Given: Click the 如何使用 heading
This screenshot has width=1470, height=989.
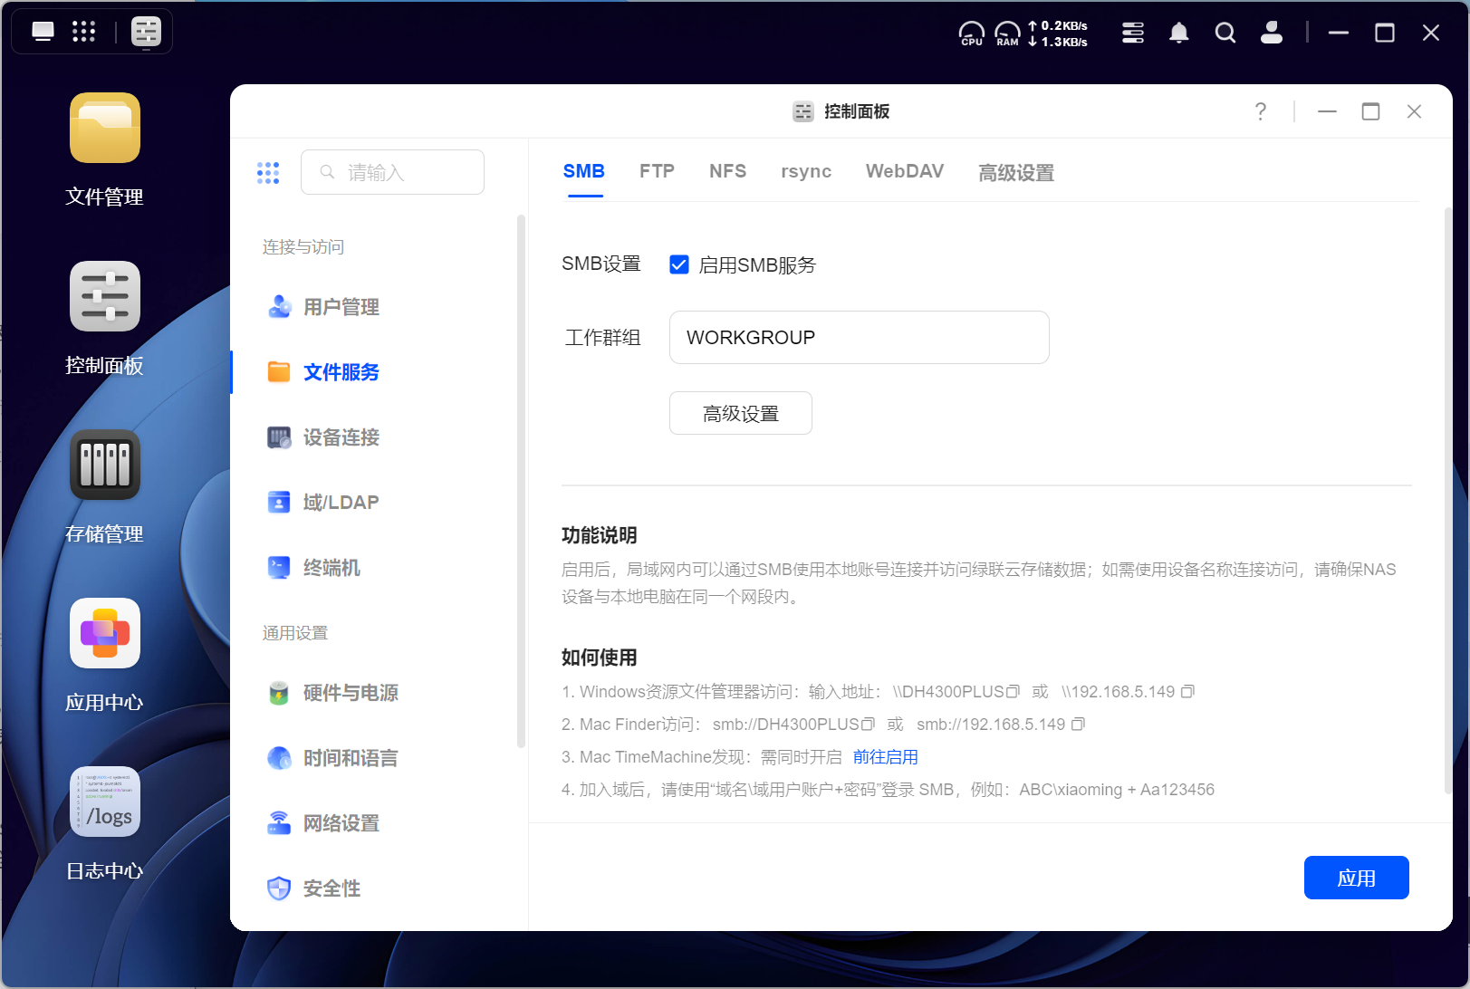Looking at the screenshot, I should [x=599, y=658].
